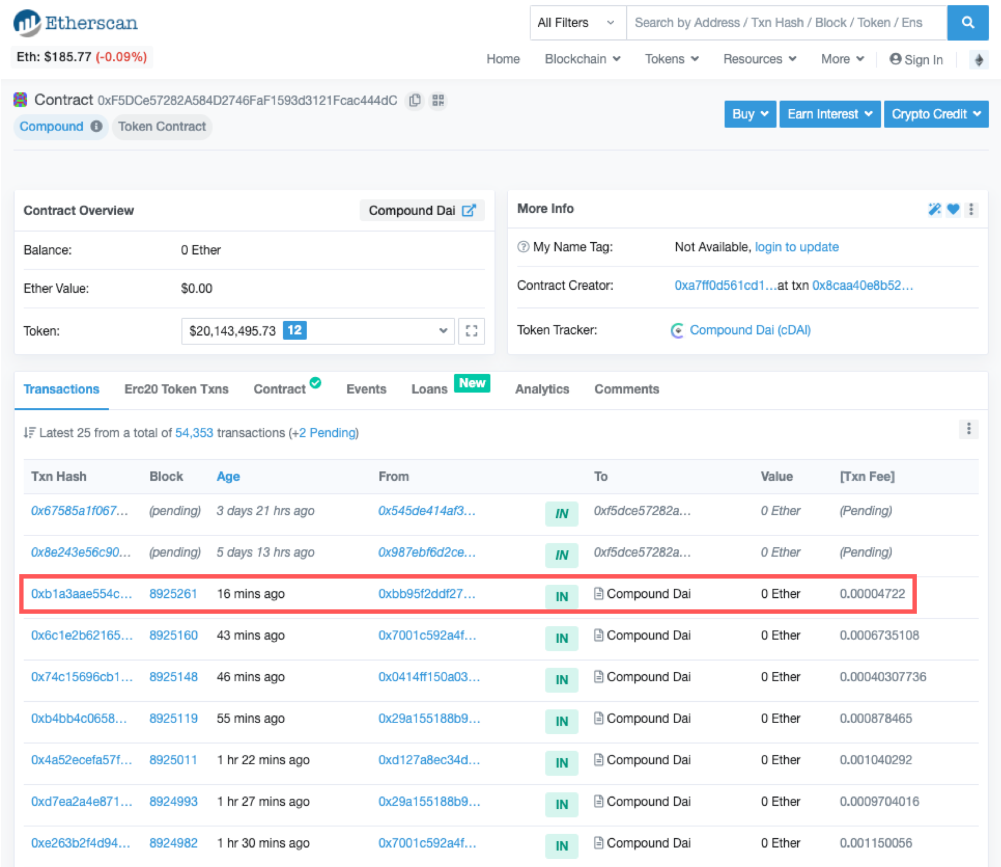The image size is (1001, 867).
Task: Open the Compound Dai external link icon
Action: coord(469,210)
